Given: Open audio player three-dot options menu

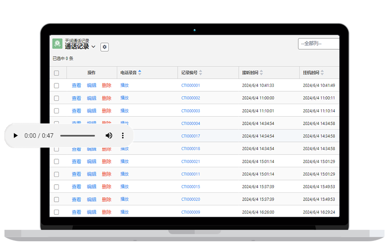Looking at the screenshot, I should pyautogui.click(x=123, y=136).
